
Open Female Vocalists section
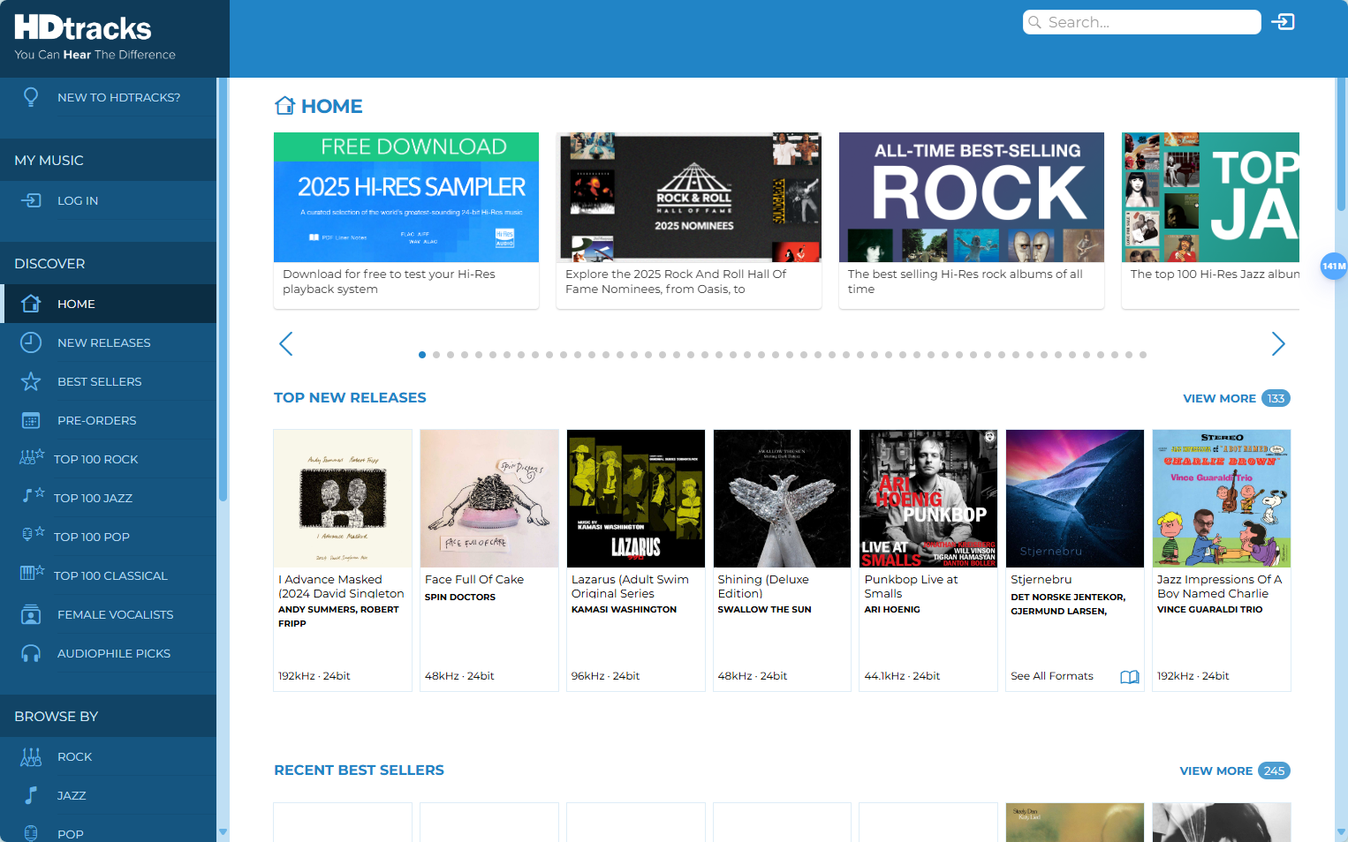point(116,614)
